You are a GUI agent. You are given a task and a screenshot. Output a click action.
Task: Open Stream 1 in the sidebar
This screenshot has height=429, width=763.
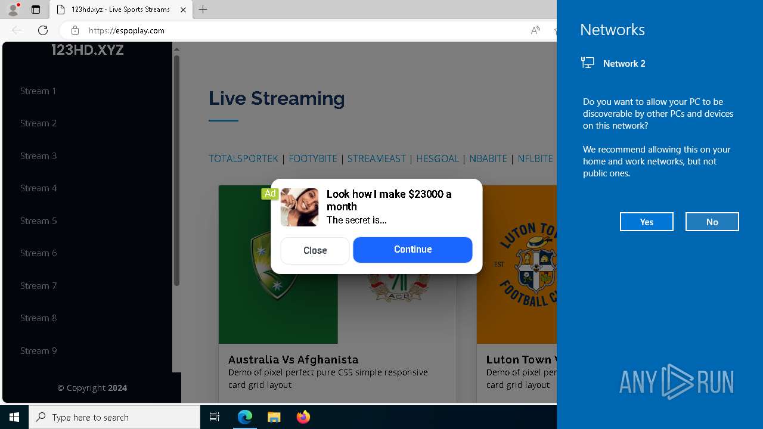tap(38, 91)
